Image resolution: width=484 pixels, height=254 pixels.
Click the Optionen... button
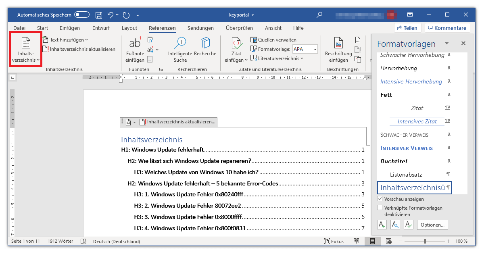432,225
